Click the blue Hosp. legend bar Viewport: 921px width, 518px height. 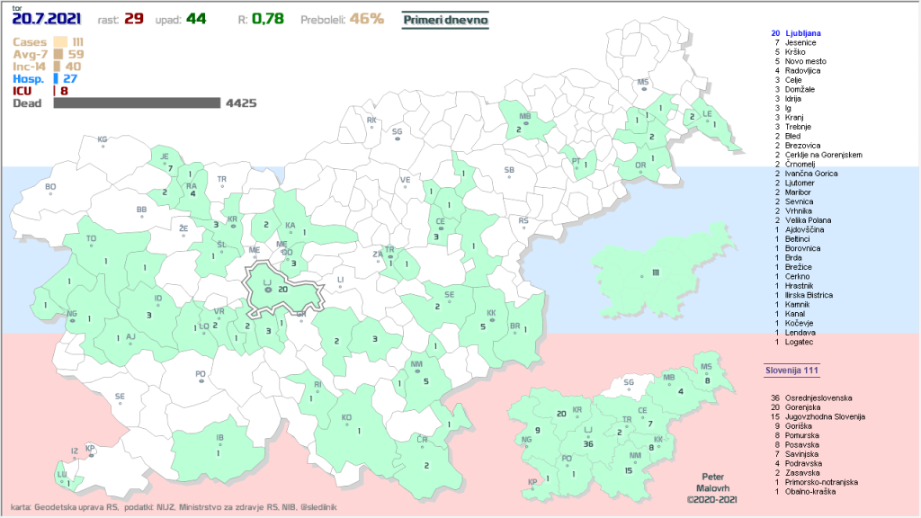click(x=57, y=79)
